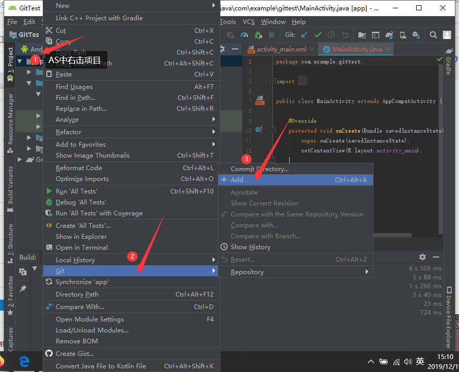The width and height of the screenshot is (459, 372).
Task: Click Paste in context menu
Action: tap(131, 74)
